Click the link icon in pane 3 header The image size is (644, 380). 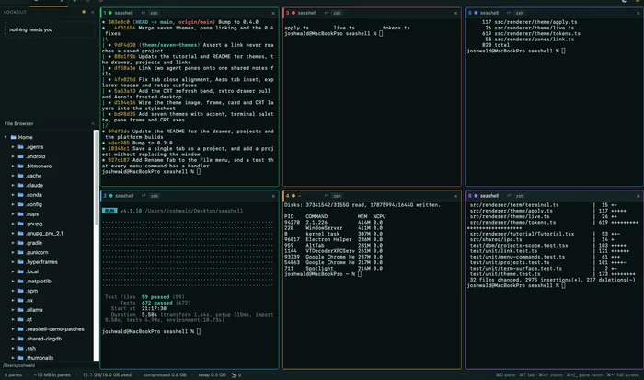point(327,13)
